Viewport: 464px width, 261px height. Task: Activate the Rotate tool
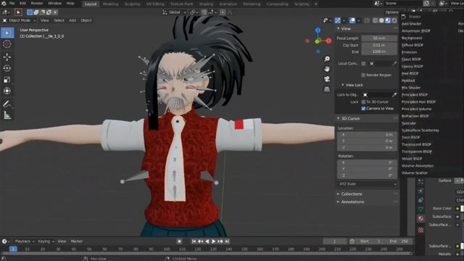7,68
